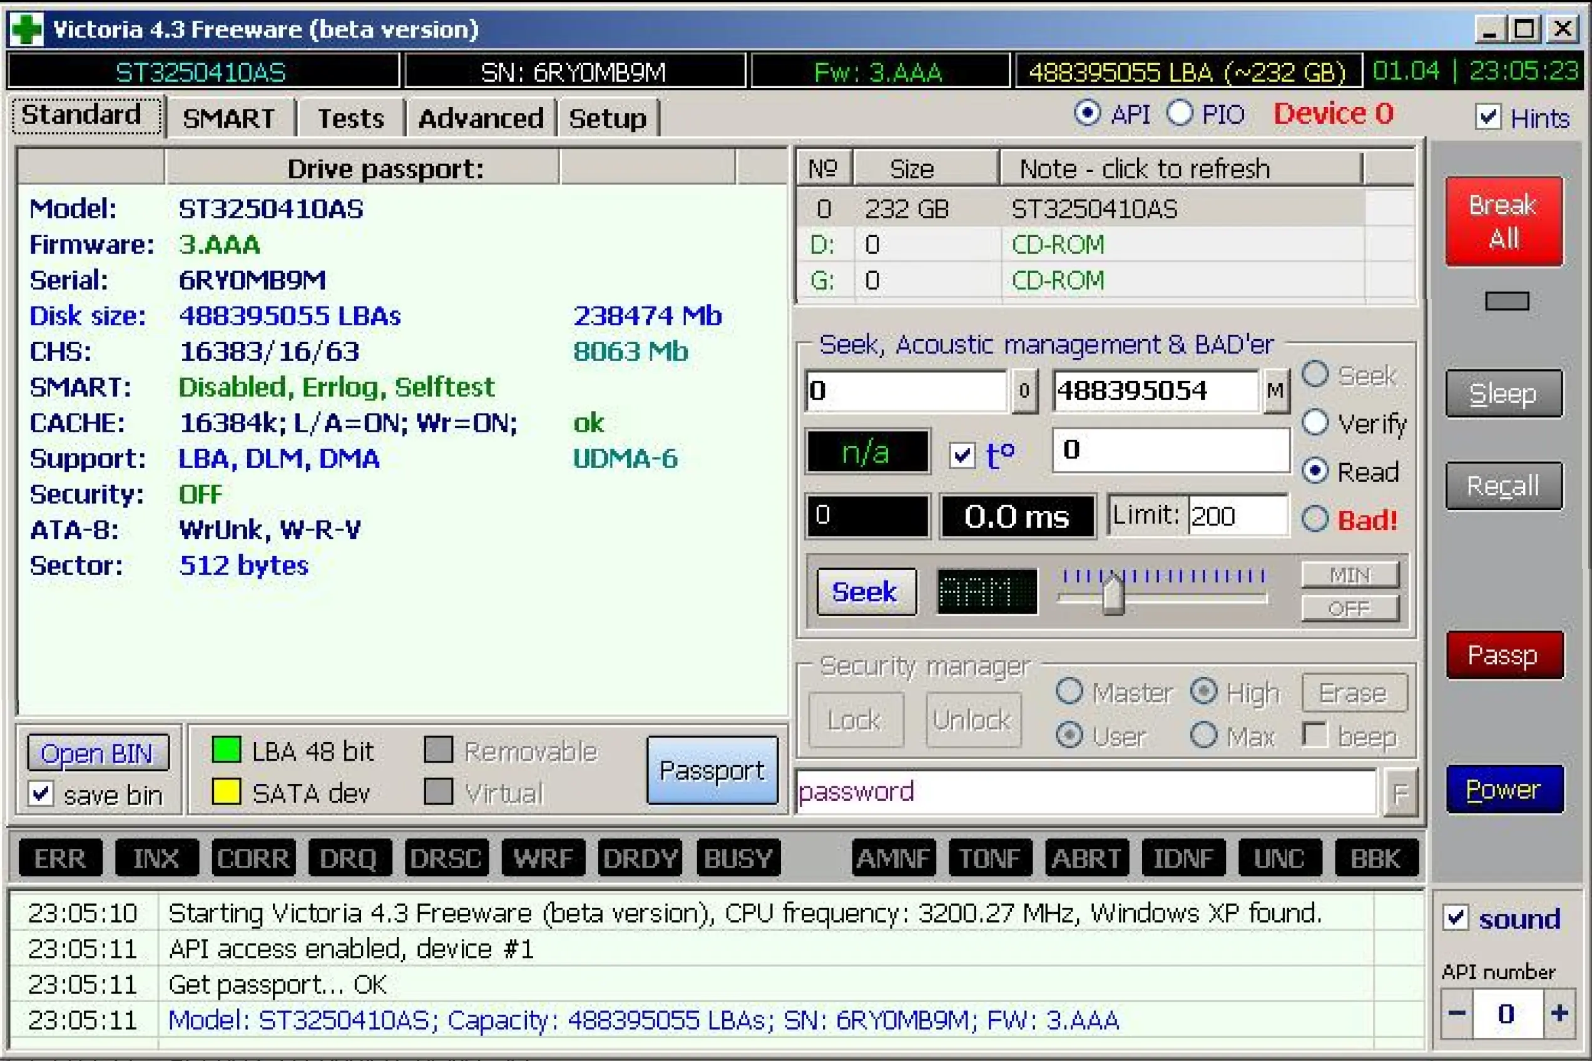Disable the sound checkbox
Image resolution: width=1592 pixels, height=1061 pixels.
tap(1456, 918)
